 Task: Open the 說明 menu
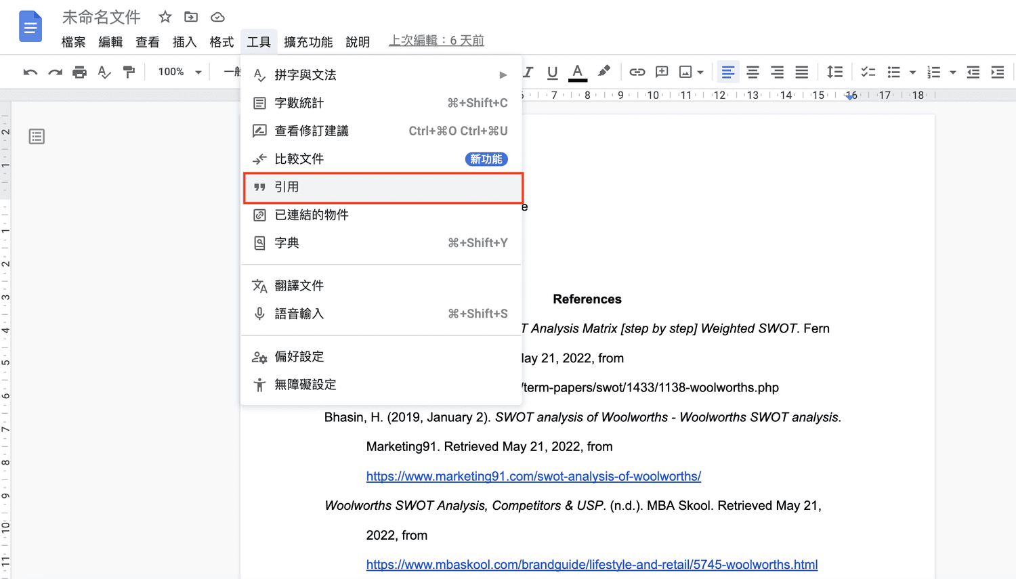tap(358, 42)
